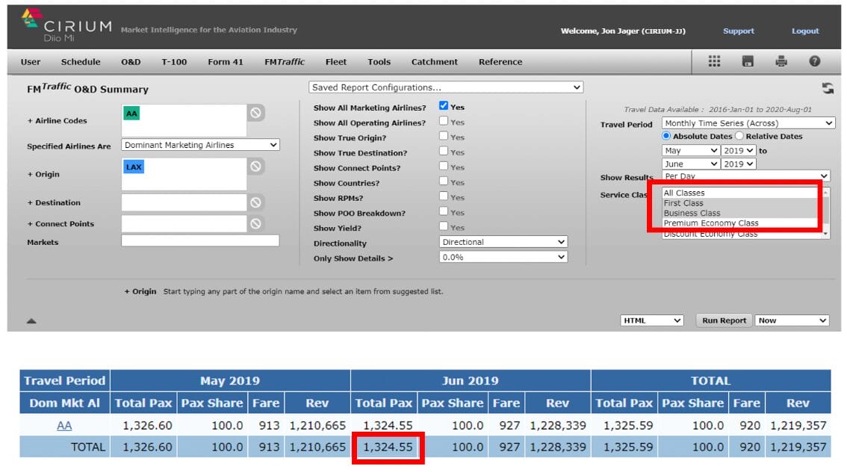
Task: Expand the Directionality dropdown
Action: point(503,242)
